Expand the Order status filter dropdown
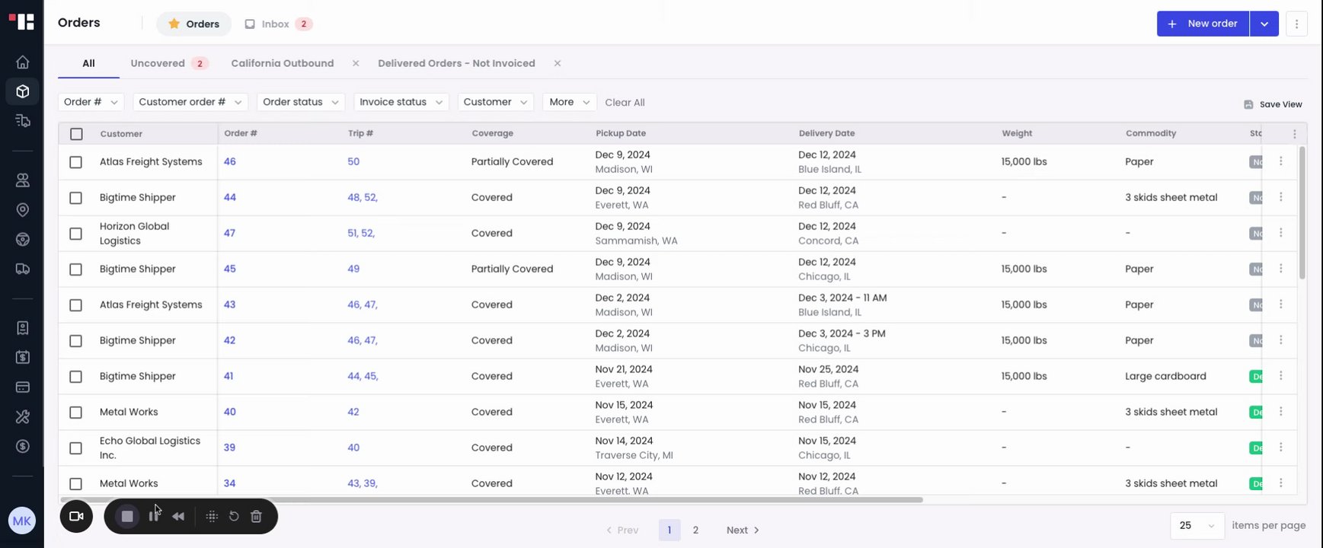 point(301,102)
